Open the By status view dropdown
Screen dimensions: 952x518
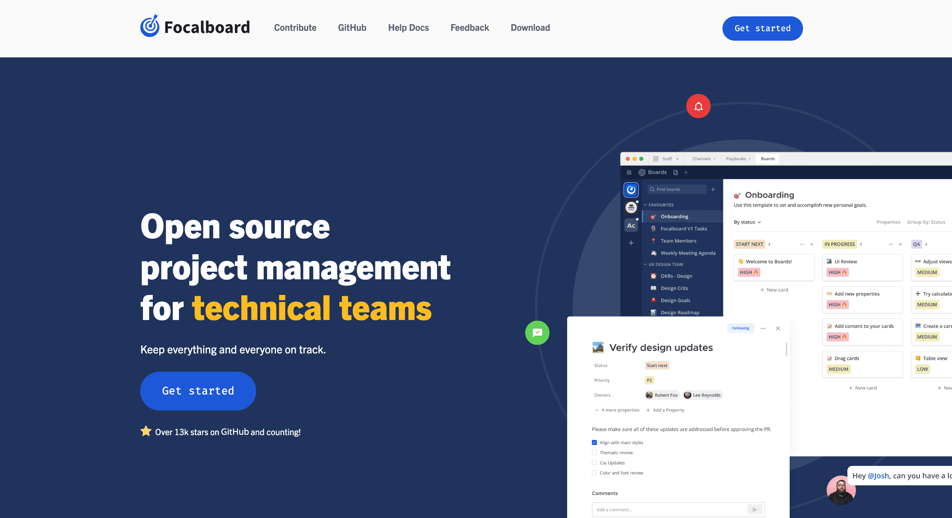click(747, 222)
